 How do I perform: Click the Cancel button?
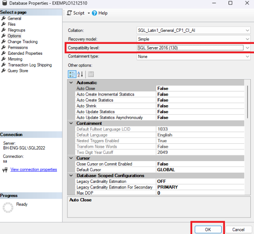tap(238, 230)
